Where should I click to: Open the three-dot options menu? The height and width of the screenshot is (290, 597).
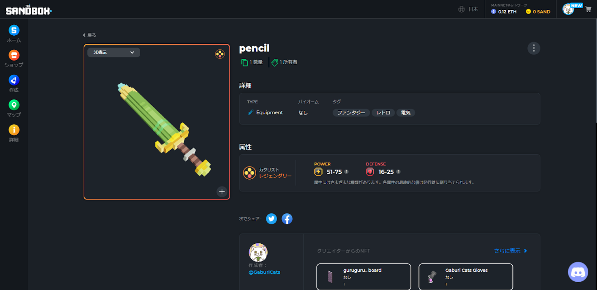pos(534,48)
